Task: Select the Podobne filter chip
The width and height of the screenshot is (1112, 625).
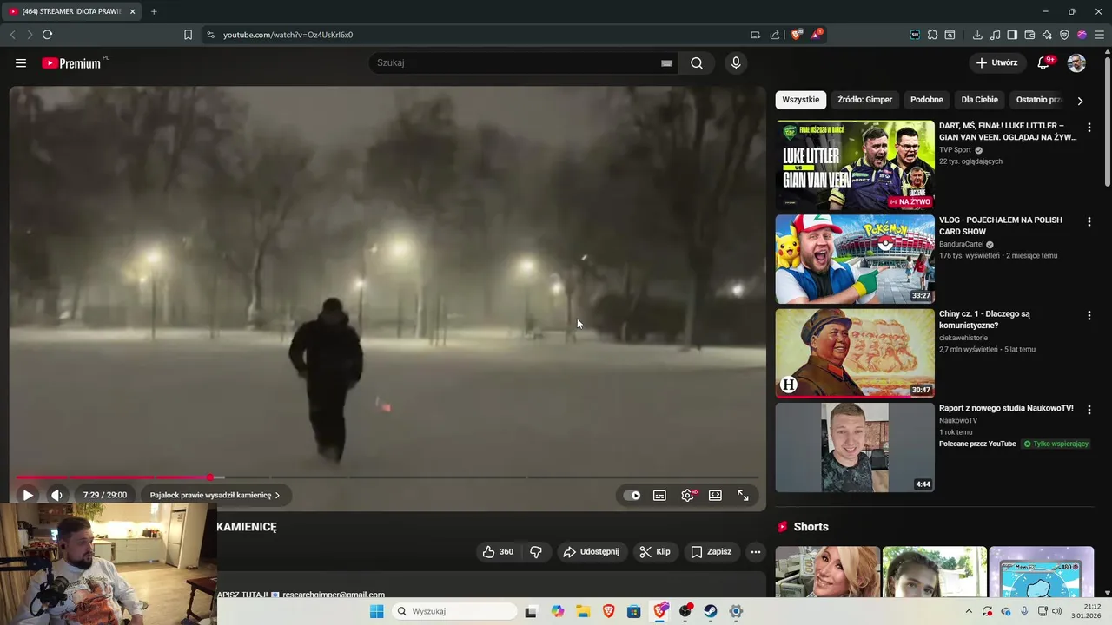Action: [x=926, y=100]
